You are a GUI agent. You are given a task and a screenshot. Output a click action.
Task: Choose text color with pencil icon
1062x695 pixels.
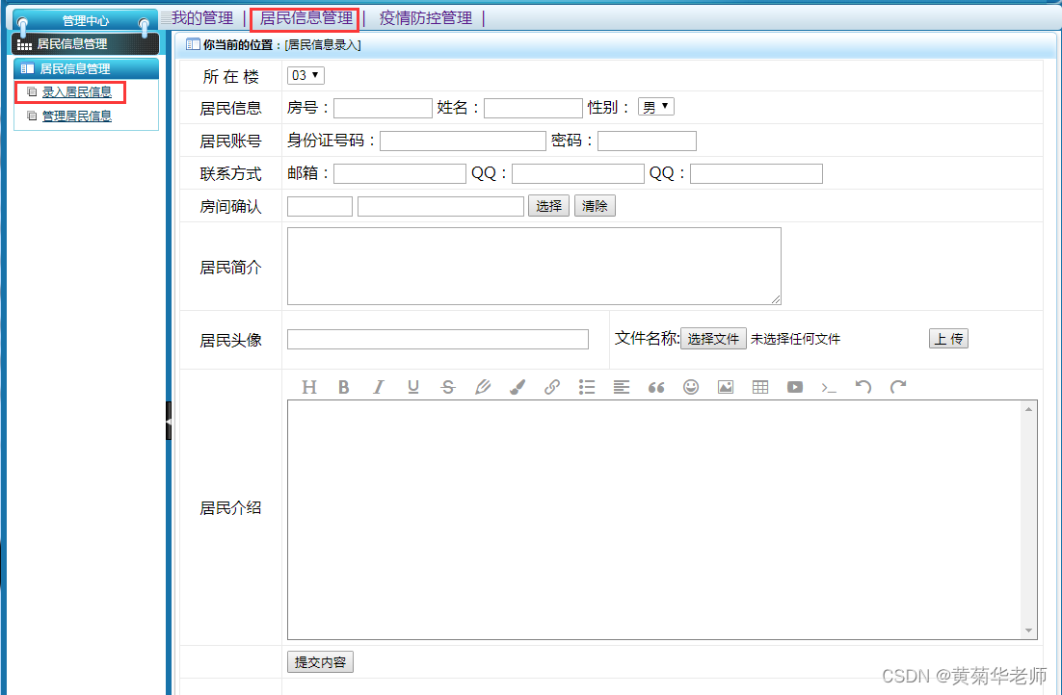pos(483,387)
